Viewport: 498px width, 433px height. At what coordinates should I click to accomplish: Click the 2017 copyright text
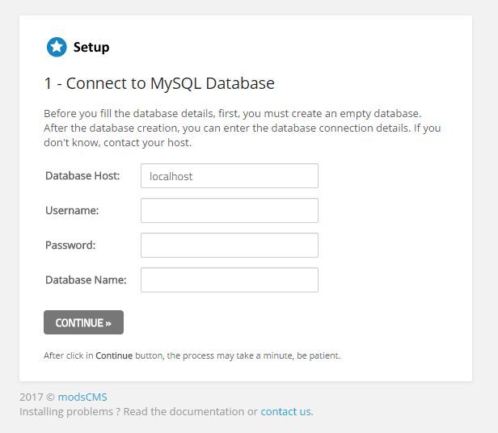pyautogui.click(x=36, y=397)
